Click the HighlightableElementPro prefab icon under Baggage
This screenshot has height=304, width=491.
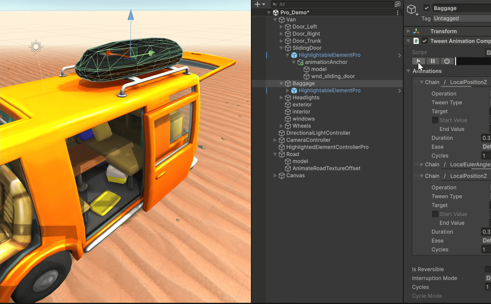(x=294, y=91)
